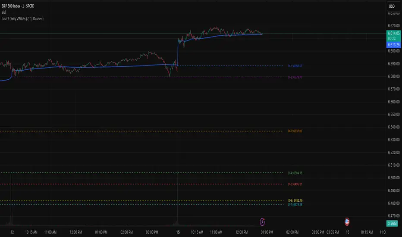Click the D-1 VWAP level label
402x237 pixels.
pos(295,66)
